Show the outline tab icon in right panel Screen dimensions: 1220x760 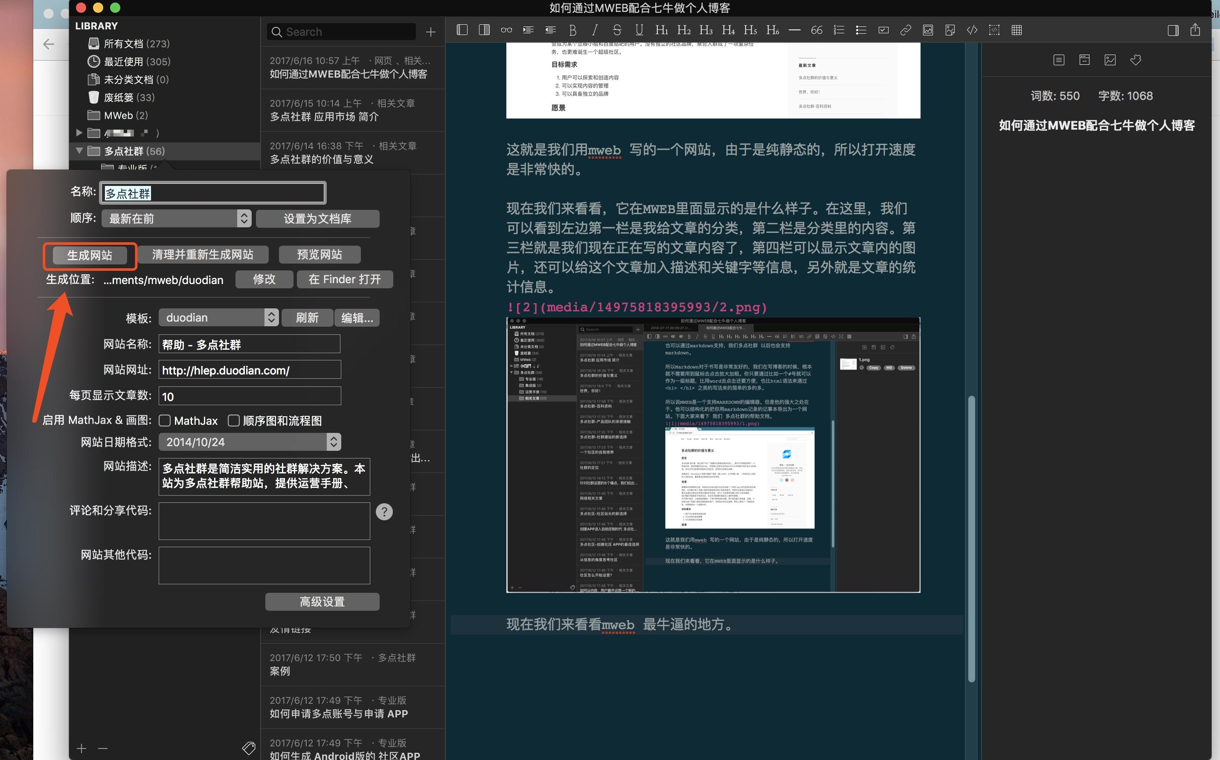tap(1059, 60)
